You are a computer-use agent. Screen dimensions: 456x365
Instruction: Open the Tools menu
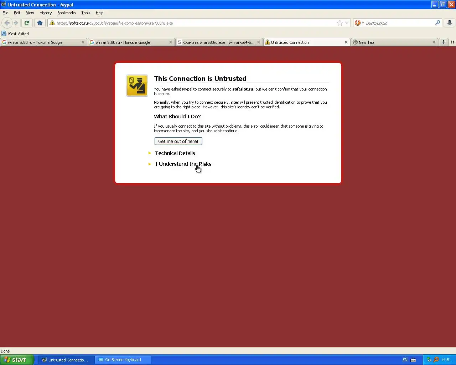[x=85, y=13]
